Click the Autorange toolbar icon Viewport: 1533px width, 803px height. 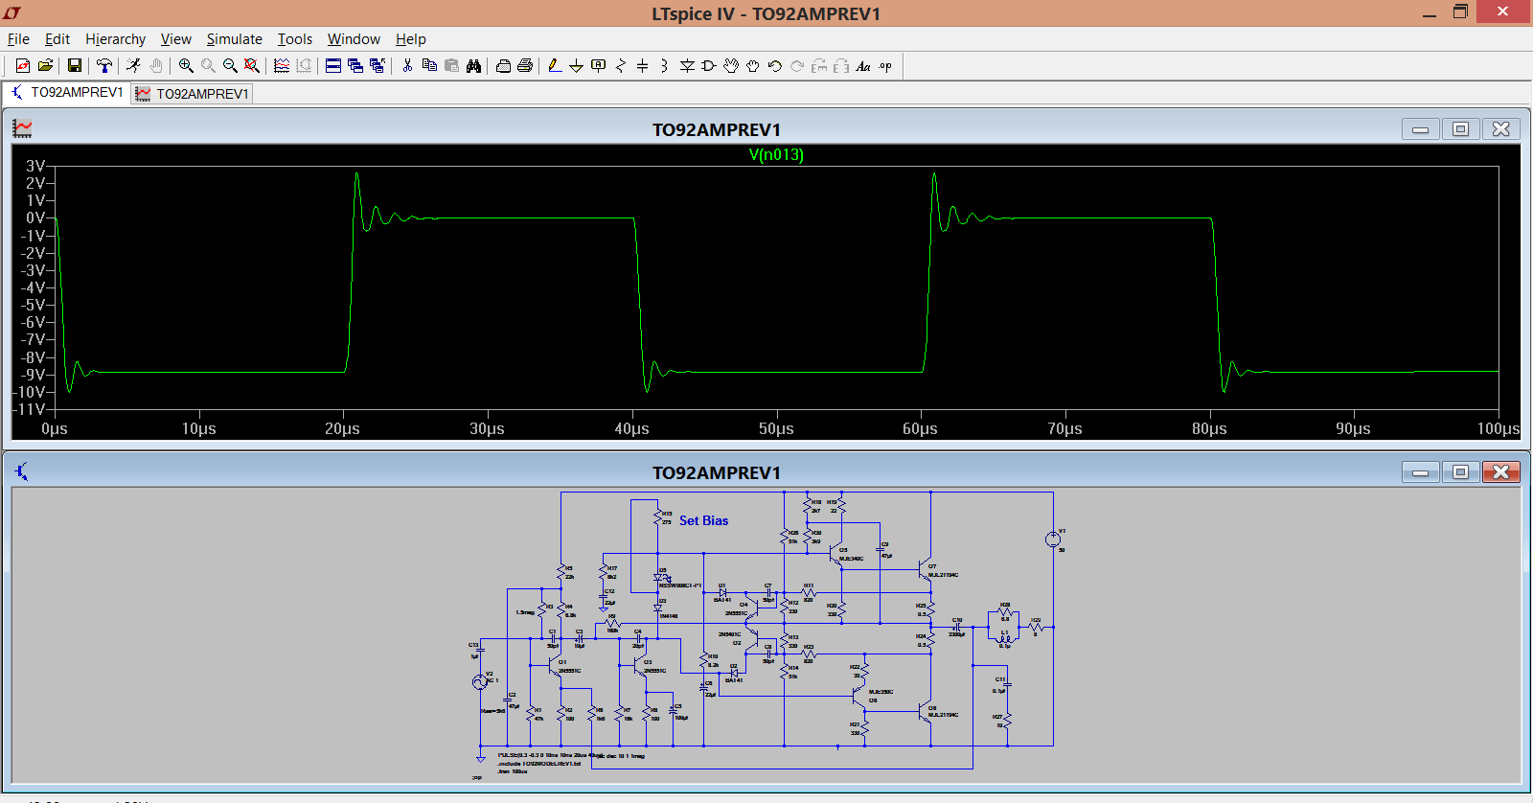[x=304, y=66]
